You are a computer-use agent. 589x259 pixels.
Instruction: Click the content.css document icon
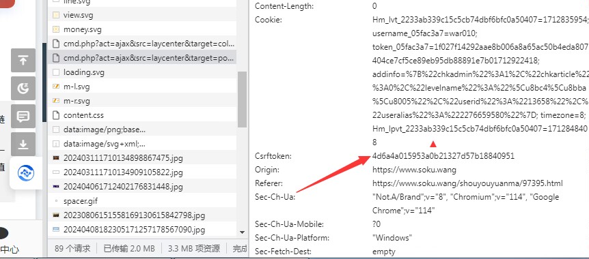pos(56,115)
